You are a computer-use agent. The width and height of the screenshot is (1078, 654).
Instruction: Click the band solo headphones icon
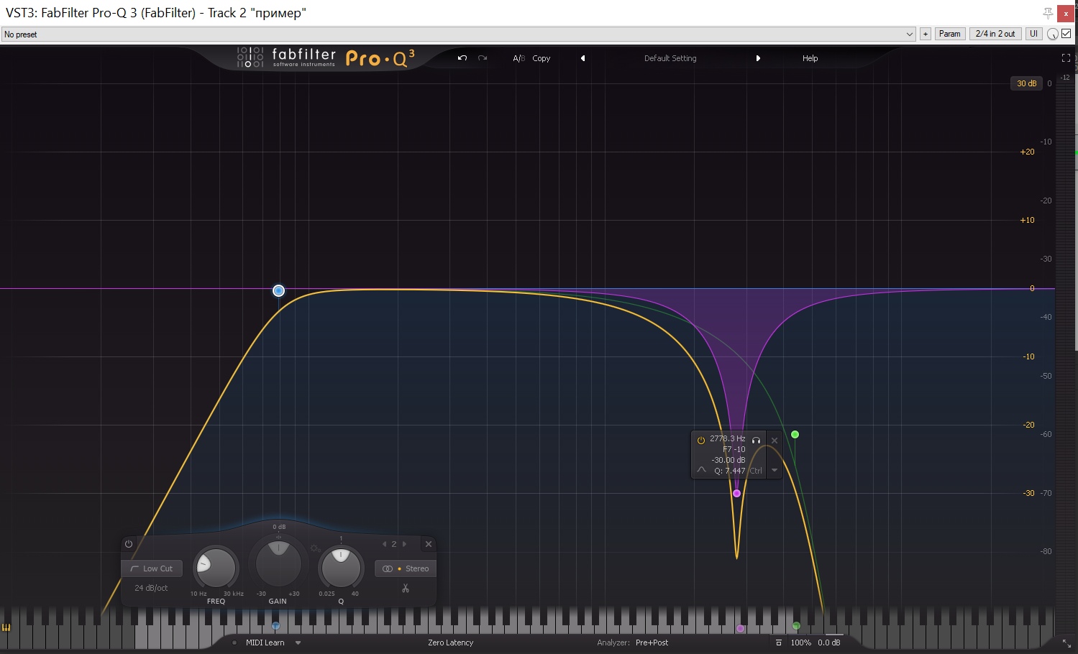756,440
